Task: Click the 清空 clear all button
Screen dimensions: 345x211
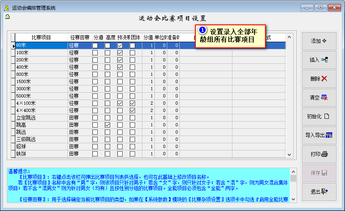Action: (318, 97)
